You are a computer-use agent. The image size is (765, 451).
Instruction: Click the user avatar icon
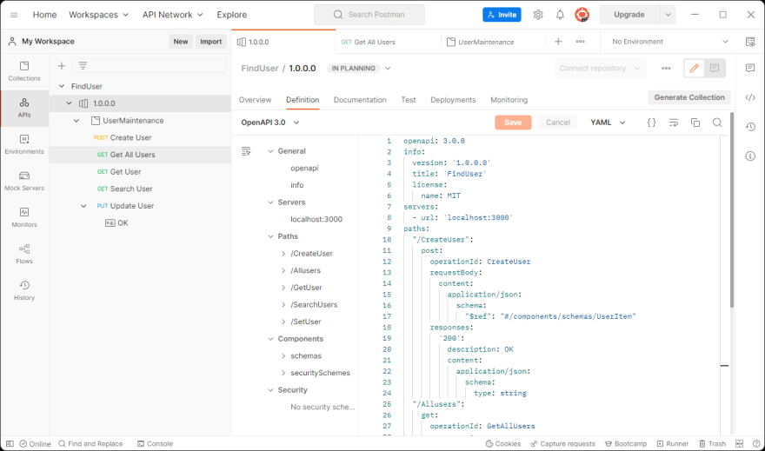582,15
